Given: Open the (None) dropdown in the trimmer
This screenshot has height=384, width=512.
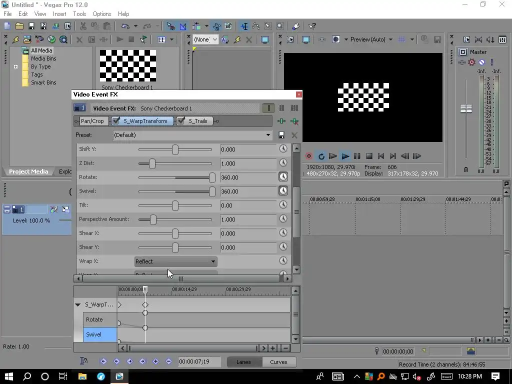Looking at the screenshot, I should tap(205, 39).
